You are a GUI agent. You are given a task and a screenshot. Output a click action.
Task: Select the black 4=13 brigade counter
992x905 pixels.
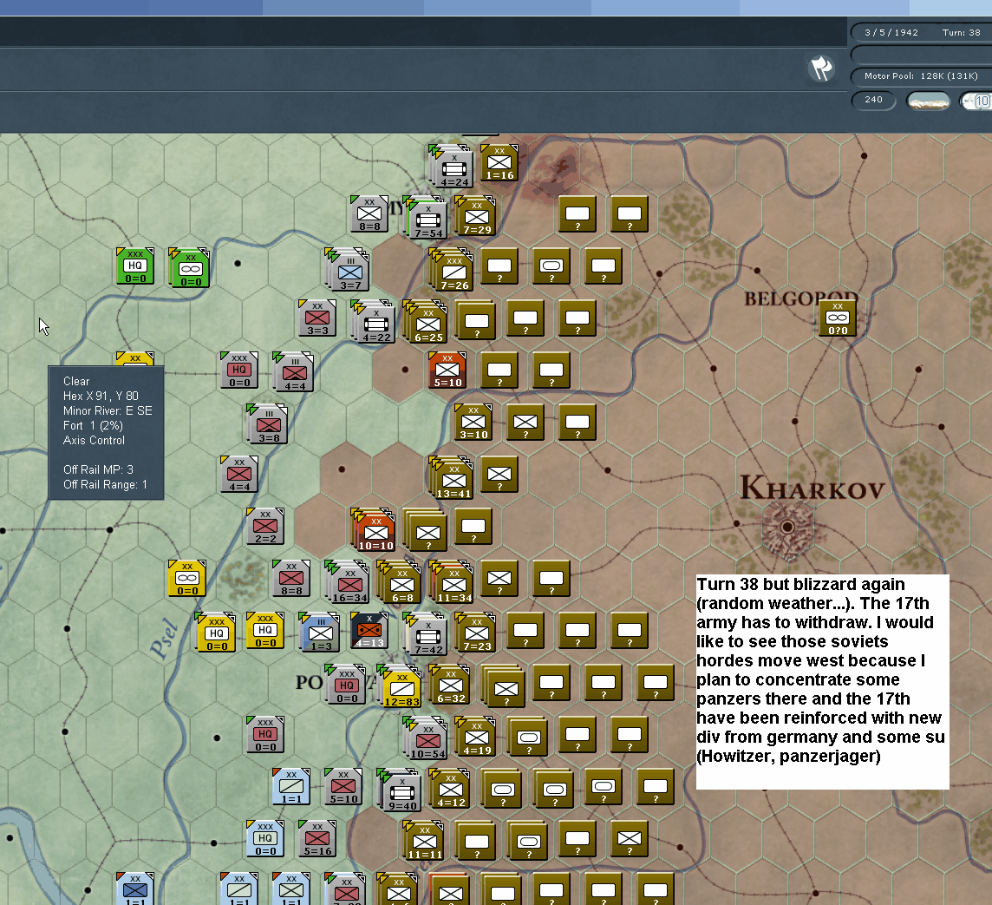click(x=369, y=630)
